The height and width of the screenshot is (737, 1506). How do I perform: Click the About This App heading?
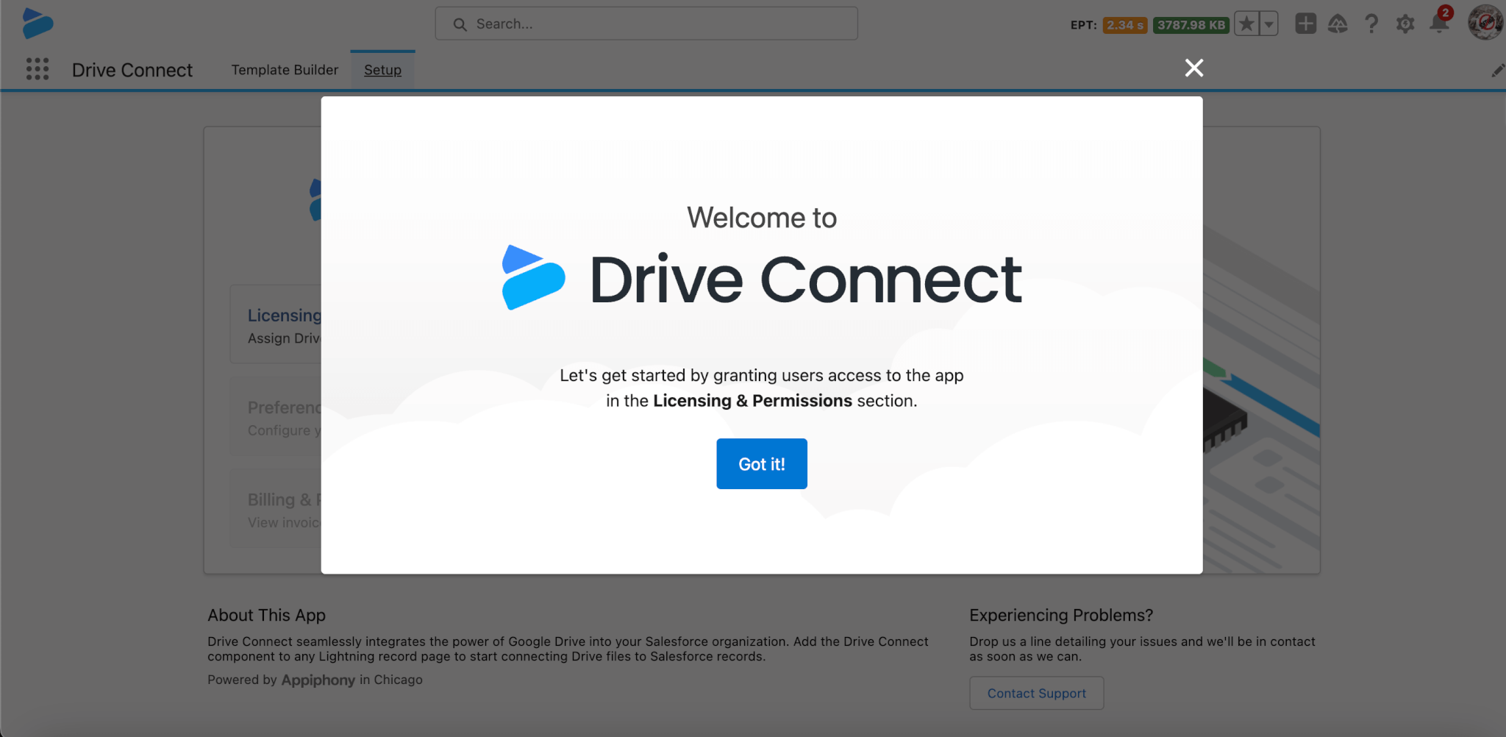266,615
